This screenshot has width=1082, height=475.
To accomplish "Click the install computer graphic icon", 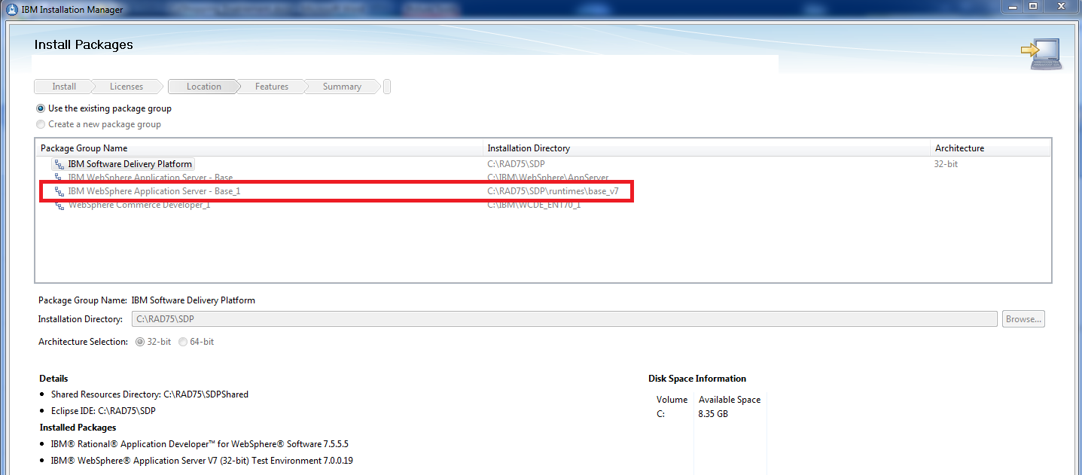I will pyautogui.click(x=1041, y=54).
